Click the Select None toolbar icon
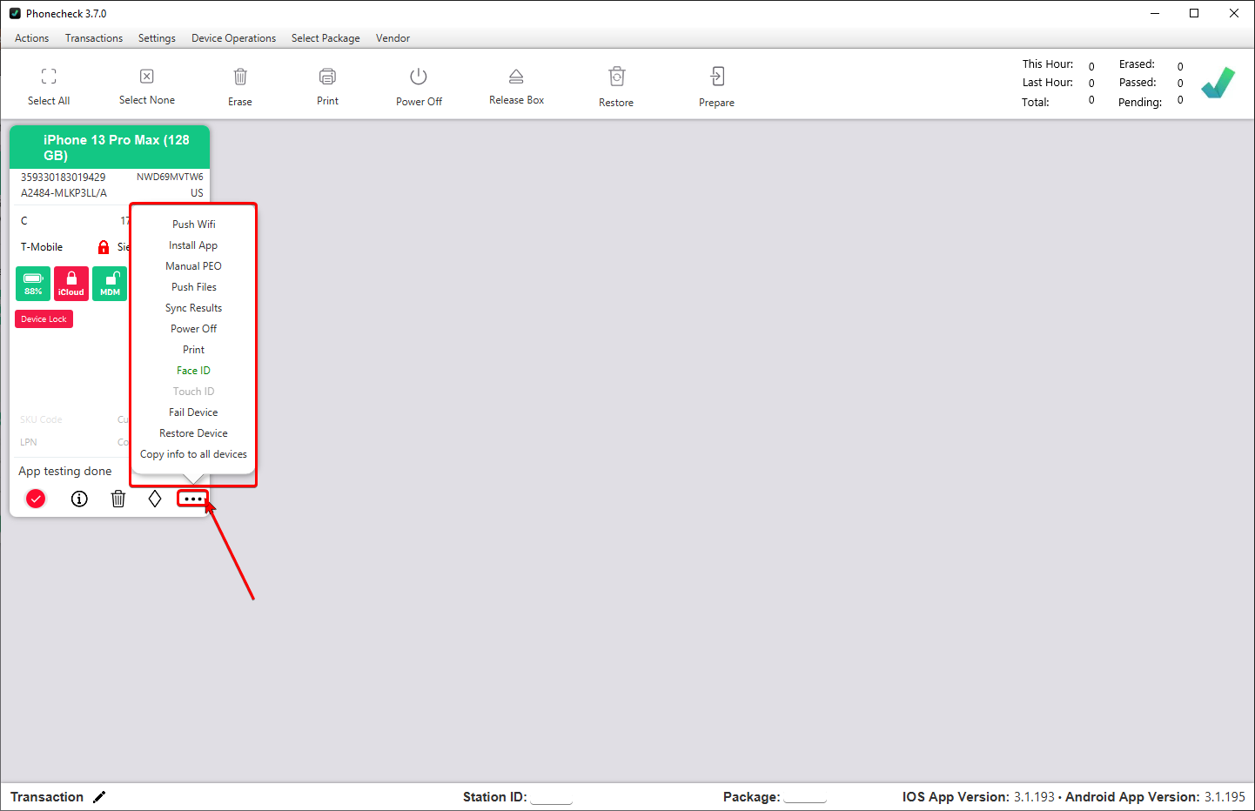Viewport: 1255px width, 811px height. (x=147, y=77)
